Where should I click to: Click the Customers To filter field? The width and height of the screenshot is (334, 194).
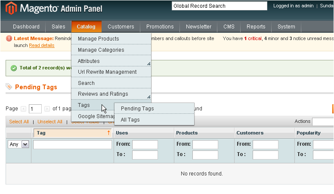point(266,155)
